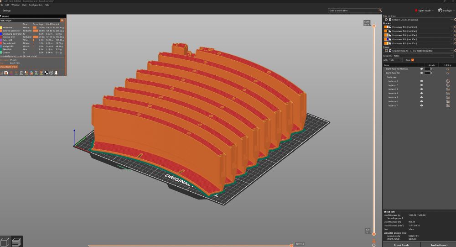Toggle pause prints icon in legend toolbar
Viewport: 456px width, 247px height.
click(x=36, y=73)
